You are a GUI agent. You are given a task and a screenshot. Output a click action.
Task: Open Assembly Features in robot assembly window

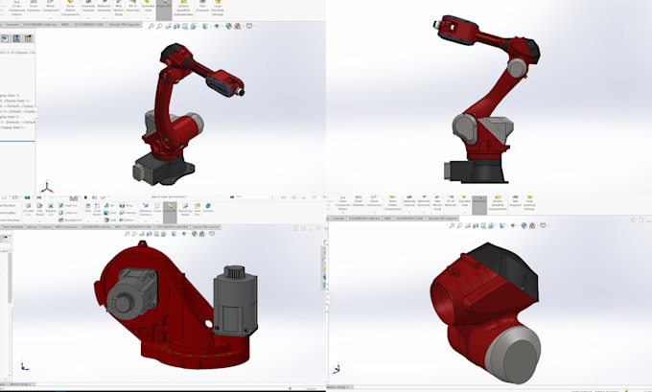tap(88, 7)
